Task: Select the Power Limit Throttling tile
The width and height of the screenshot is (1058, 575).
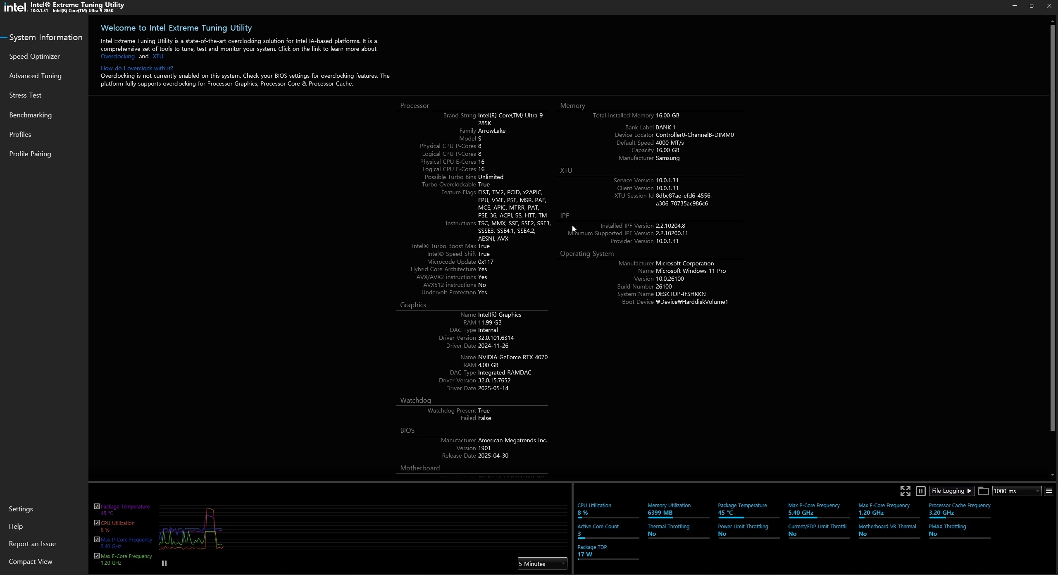Action: 749,532
